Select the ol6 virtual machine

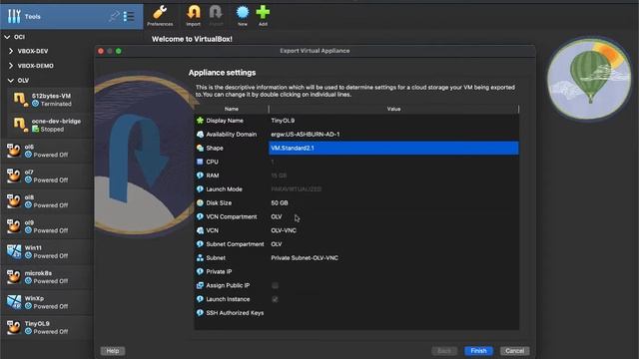click(x=47, y=151)
